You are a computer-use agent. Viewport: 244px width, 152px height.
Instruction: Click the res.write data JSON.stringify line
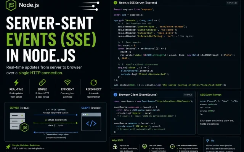click(178, 55)
